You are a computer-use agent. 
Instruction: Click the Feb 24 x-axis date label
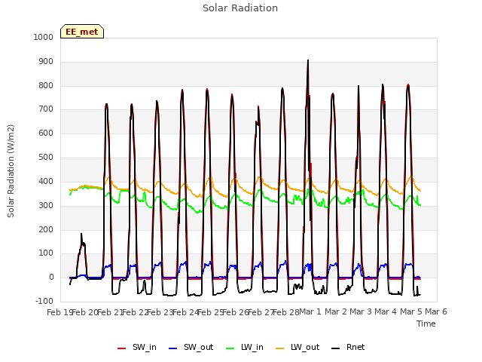click(186, 312)
